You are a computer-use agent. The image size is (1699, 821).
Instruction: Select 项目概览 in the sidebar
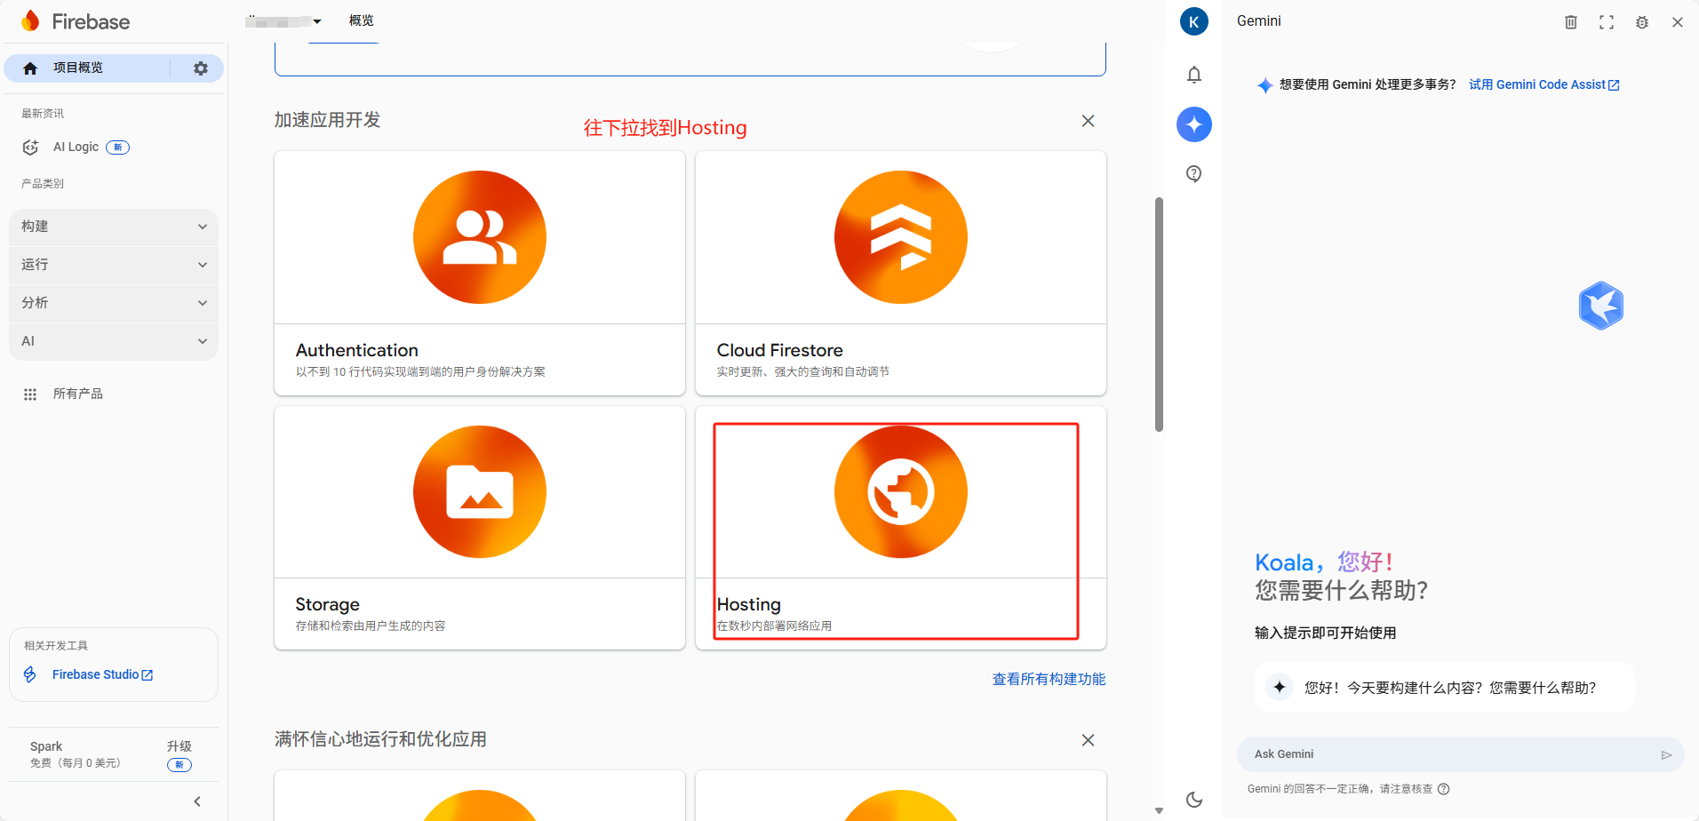[x=87, y=68]
